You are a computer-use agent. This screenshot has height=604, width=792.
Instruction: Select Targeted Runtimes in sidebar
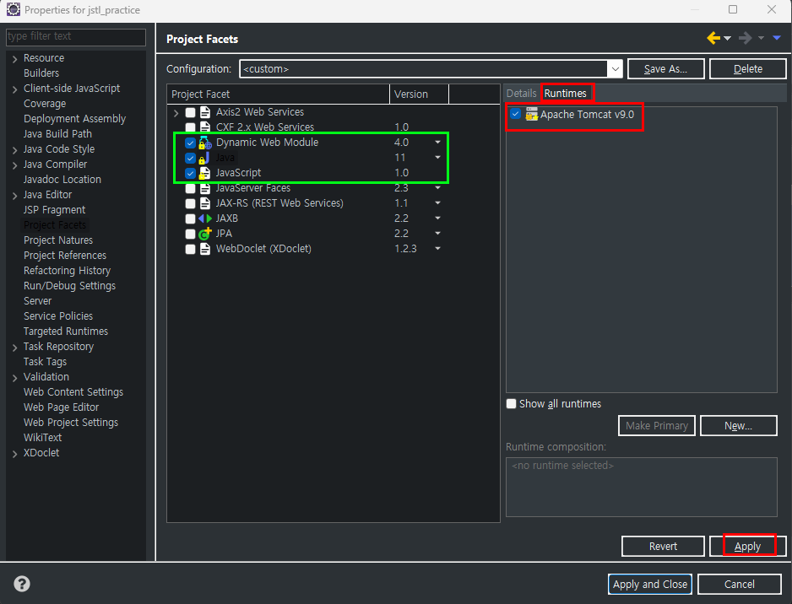point(66,331)
